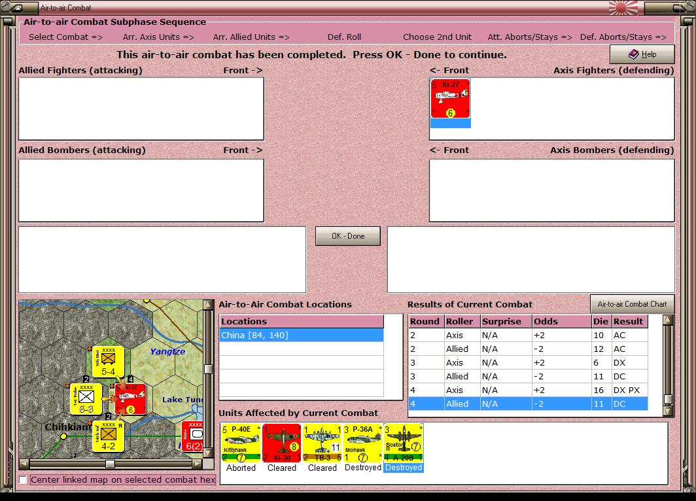Click the Locations list header
The width and height of the screenshot is (696, 501).
point(302,321)
